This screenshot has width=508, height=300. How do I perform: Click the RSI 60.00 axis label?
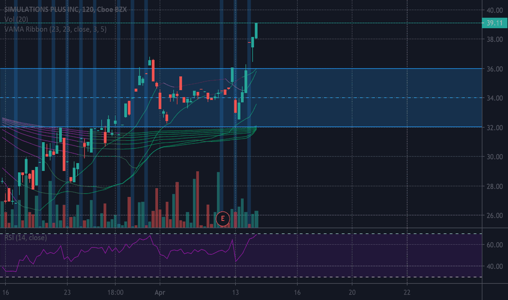click(x=494, y=244)
